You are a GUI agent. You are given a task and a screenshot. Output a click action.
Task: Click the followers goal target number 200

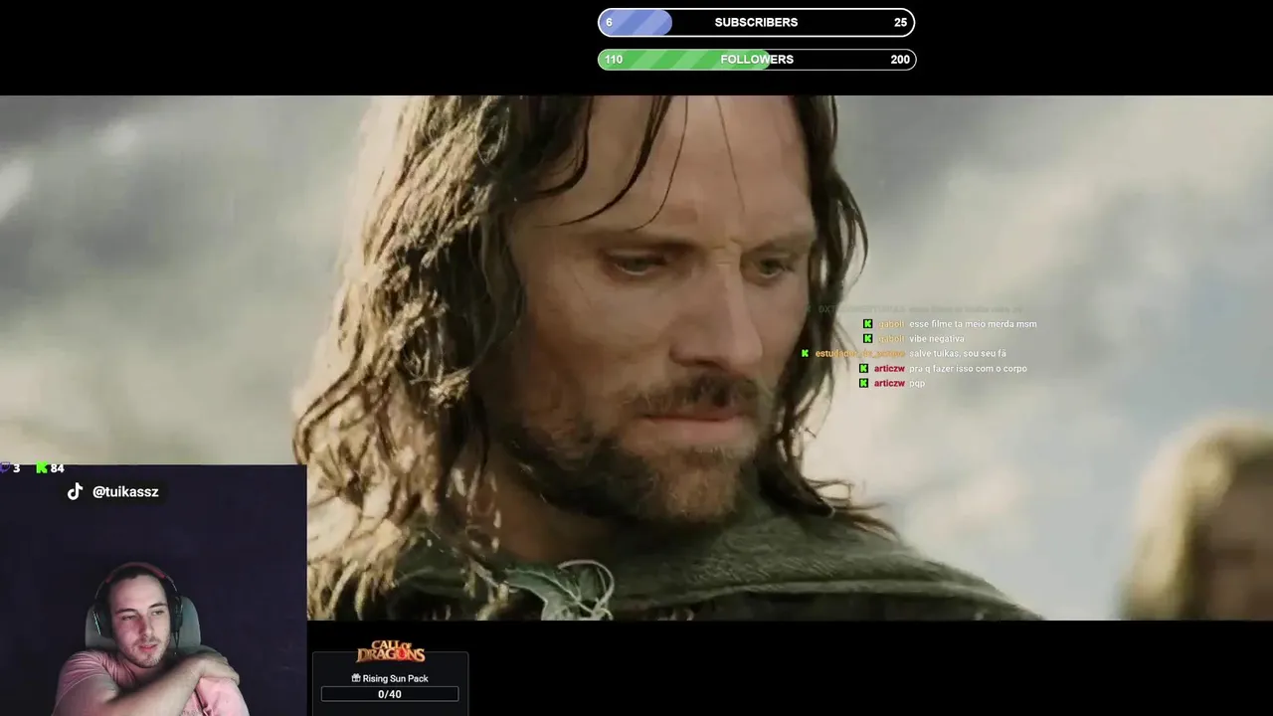pyautogui.click(x=900, y=60)
